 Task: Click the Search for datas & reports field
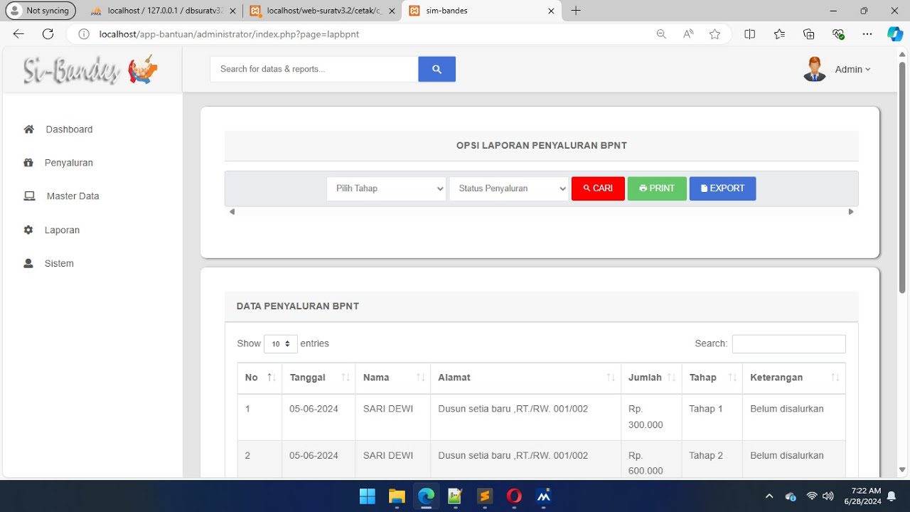click(314, 69)
